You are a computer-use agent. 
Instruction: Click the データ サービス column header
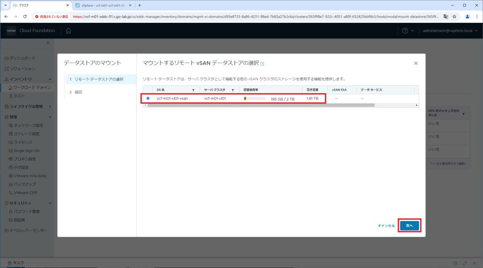pos(371,90)
